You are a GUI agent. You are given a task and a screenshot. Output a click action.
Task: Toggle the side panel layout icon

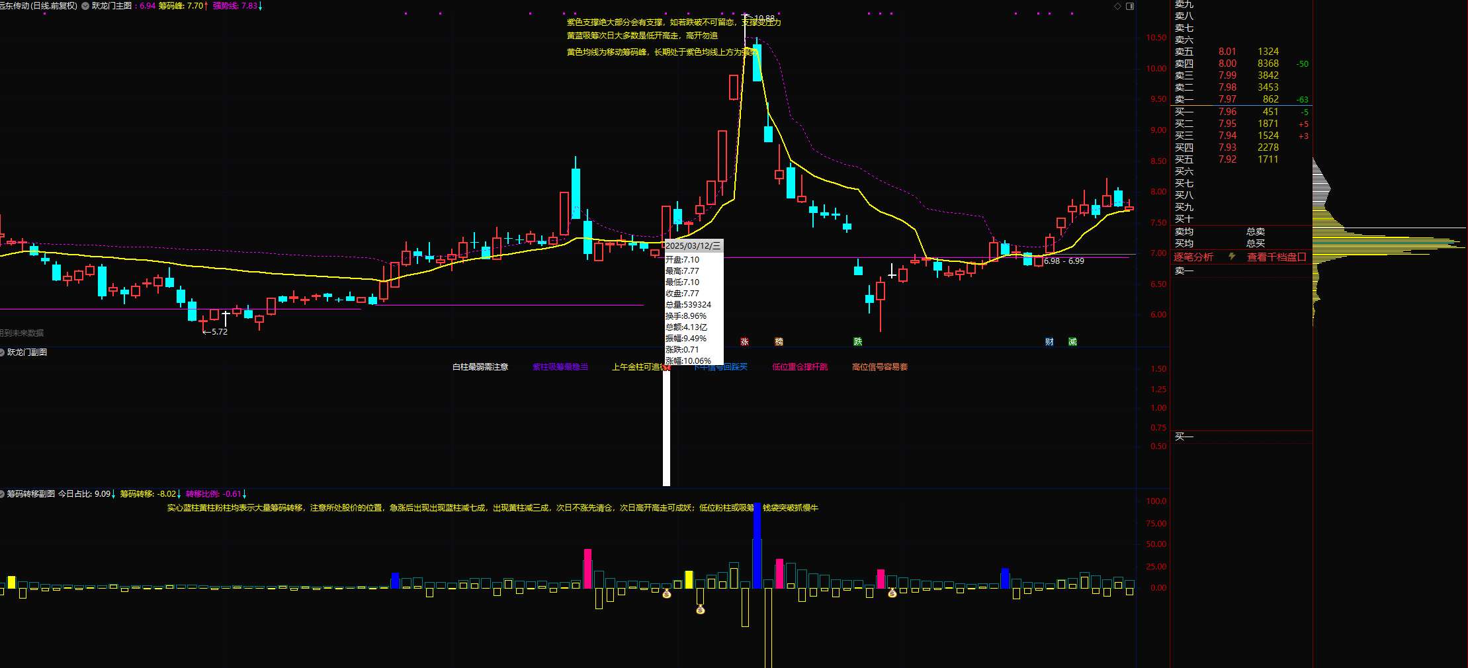point(1130,6)
